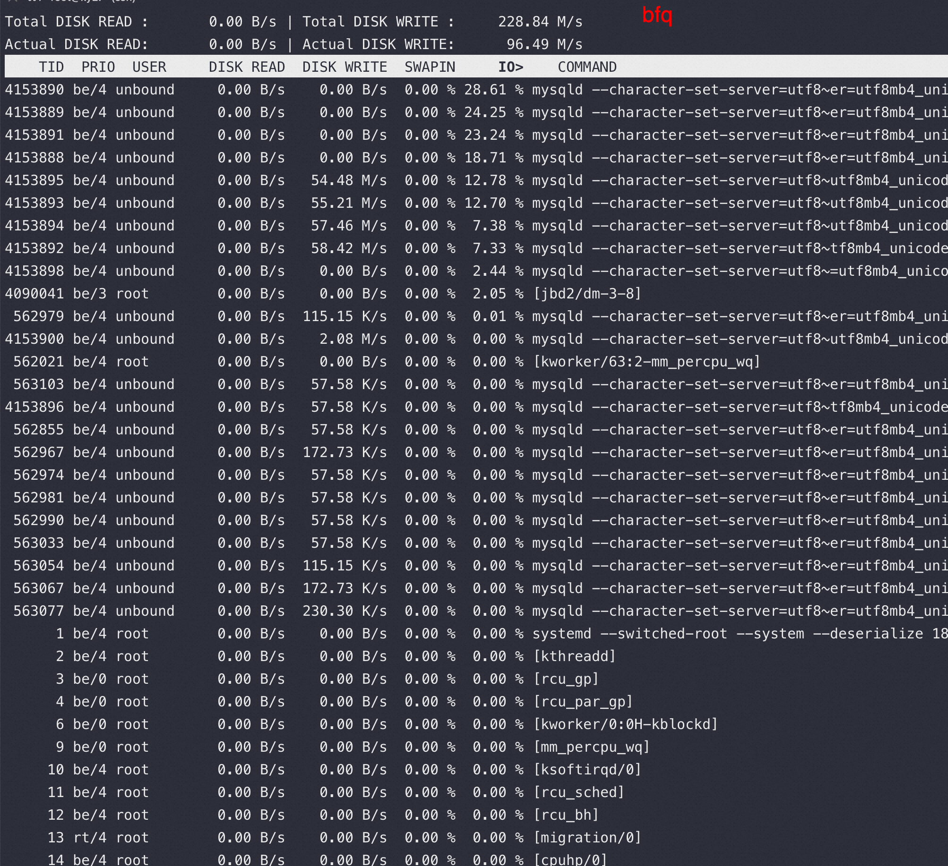Select thread row TID 562981
Screen dimensions: 948x866
pos(476,498)
